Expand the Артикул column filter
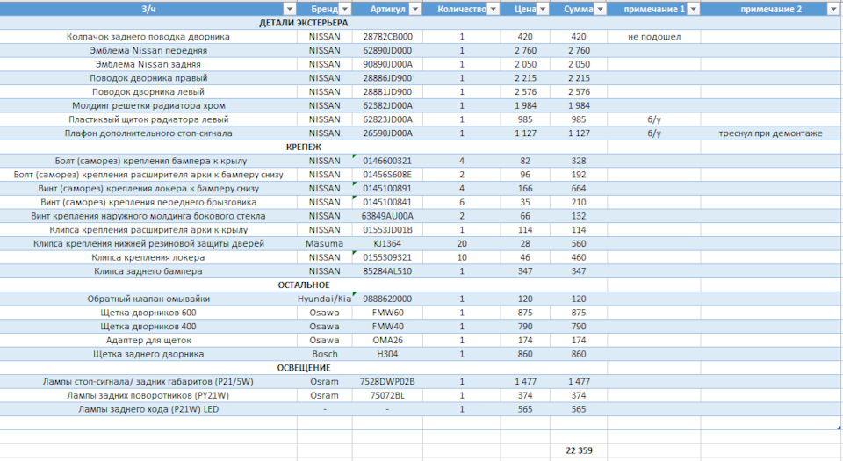Image resolution: width=843 pixels, height=461 pixels. tap(416, 9)
